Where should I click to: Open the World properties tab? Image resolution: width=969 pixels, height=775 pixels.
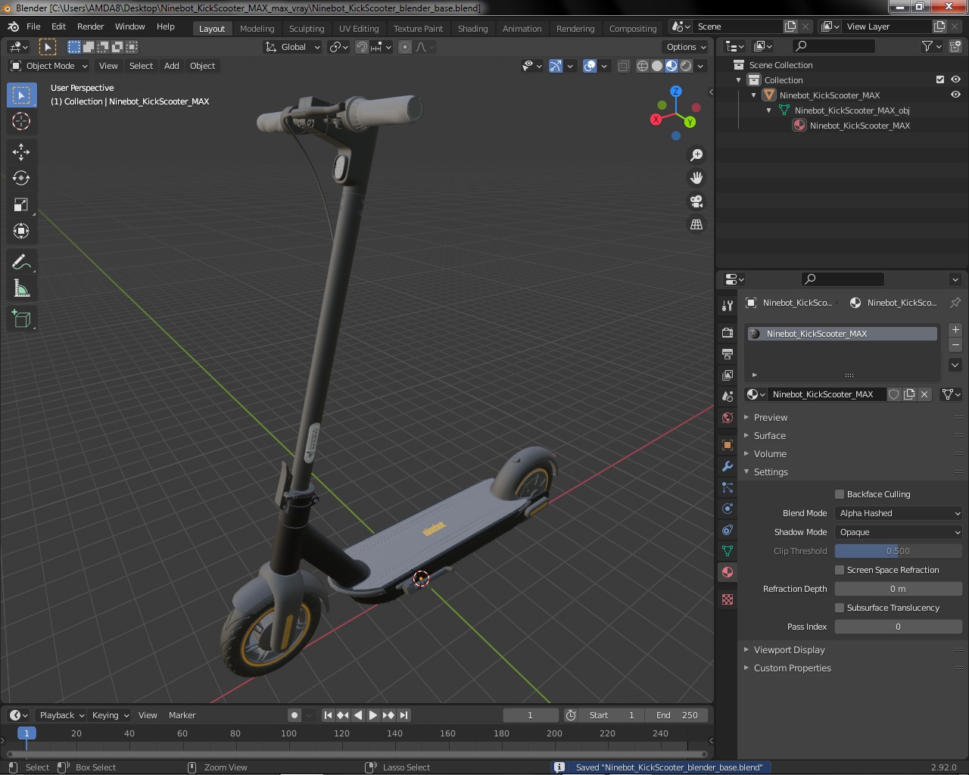[728, 417]
